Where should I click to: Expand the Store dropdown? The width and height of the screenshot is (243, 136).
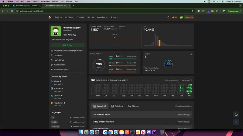click(x=114, y=17)
